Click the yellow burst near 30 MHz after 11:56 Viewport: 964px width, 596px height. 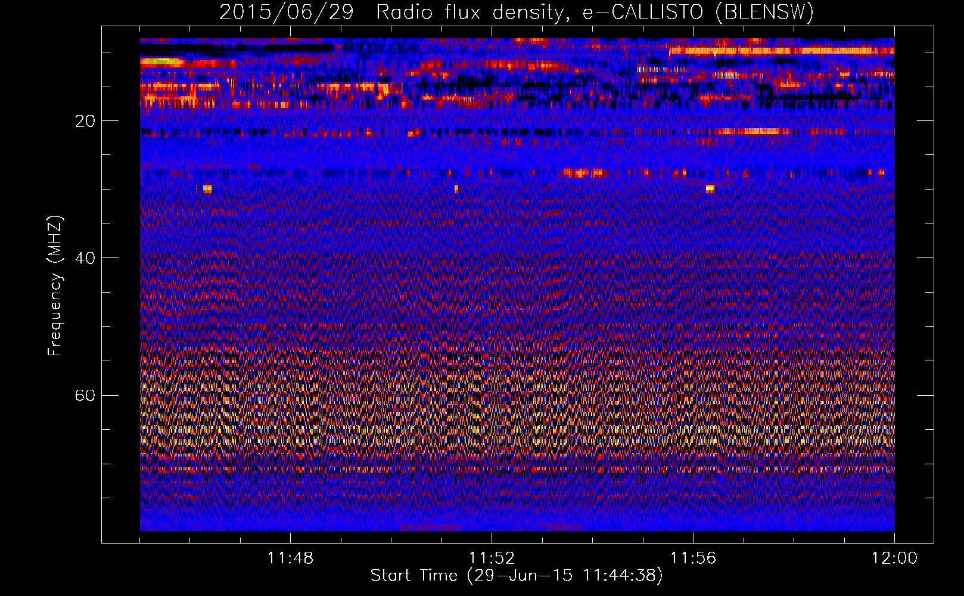710,189
